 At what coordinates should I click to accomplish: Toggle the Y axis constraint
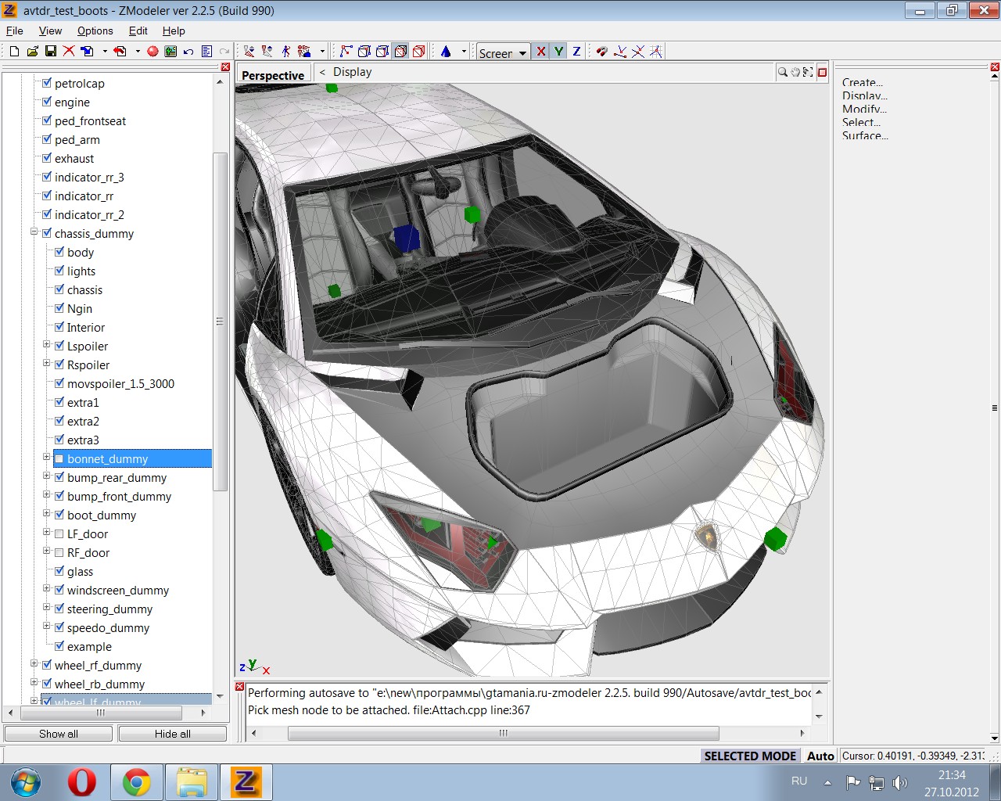click(x=558, y=51)
